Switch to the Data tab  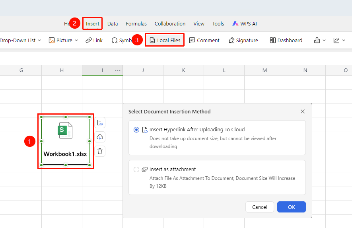tap(113, 23)
